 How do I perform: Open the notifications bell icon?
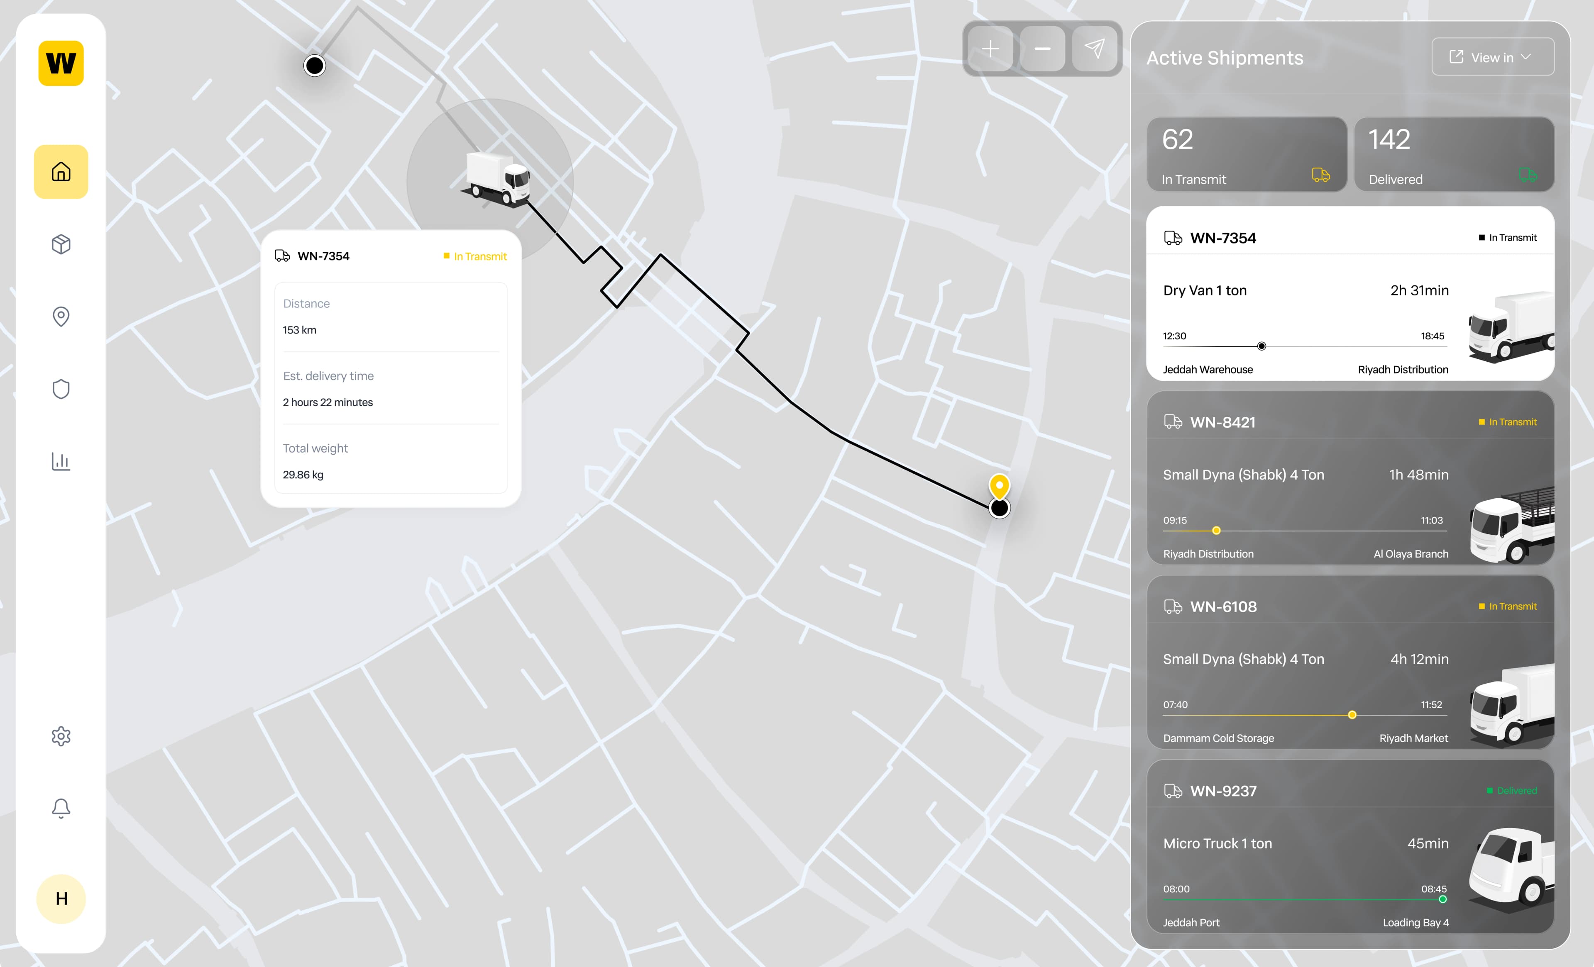(x=61, y=809)
